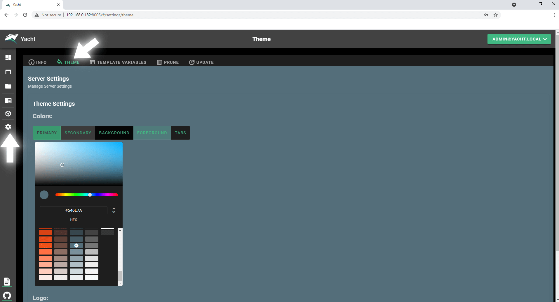559x302 pixels.
Task: Click the #546E7A hex input field
Action: click(74, 210)
